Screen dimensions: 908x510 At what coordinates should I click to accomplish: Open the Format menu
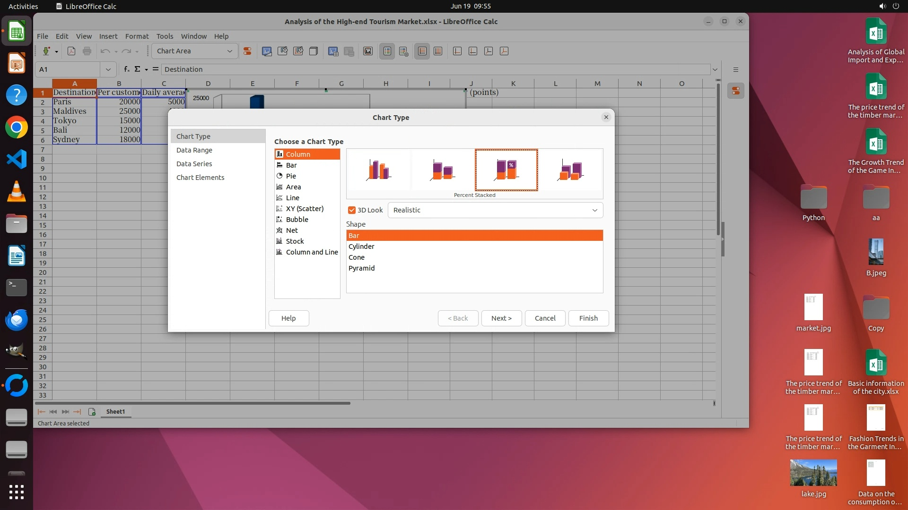click(137, 36)
